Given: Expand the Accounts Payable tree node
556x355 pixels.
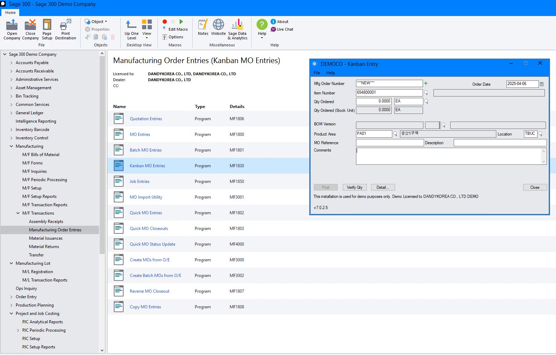Looking at the screenshot, I should (12, 63).
